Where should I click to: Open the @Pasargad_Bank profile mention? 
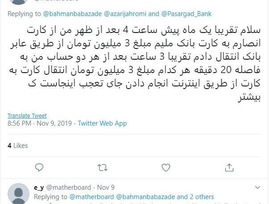(x=186, y=14)
